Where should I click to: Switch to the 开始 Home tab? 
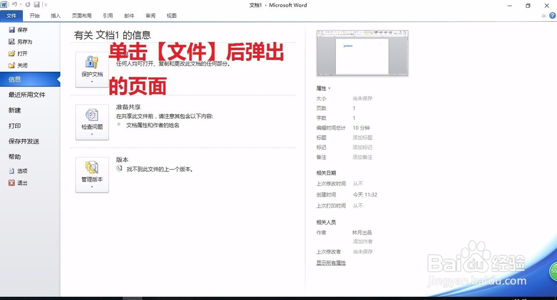coord(35,16)
